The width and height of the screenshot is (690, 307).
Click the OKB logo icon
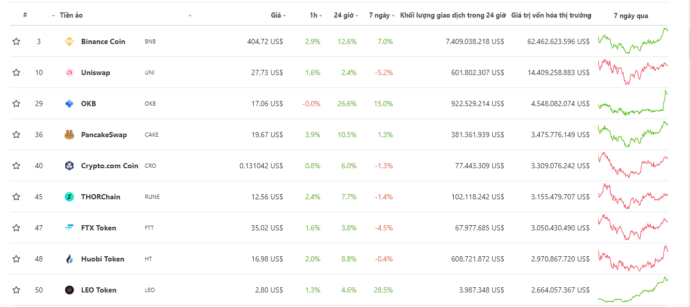click(x=69, y=104)
